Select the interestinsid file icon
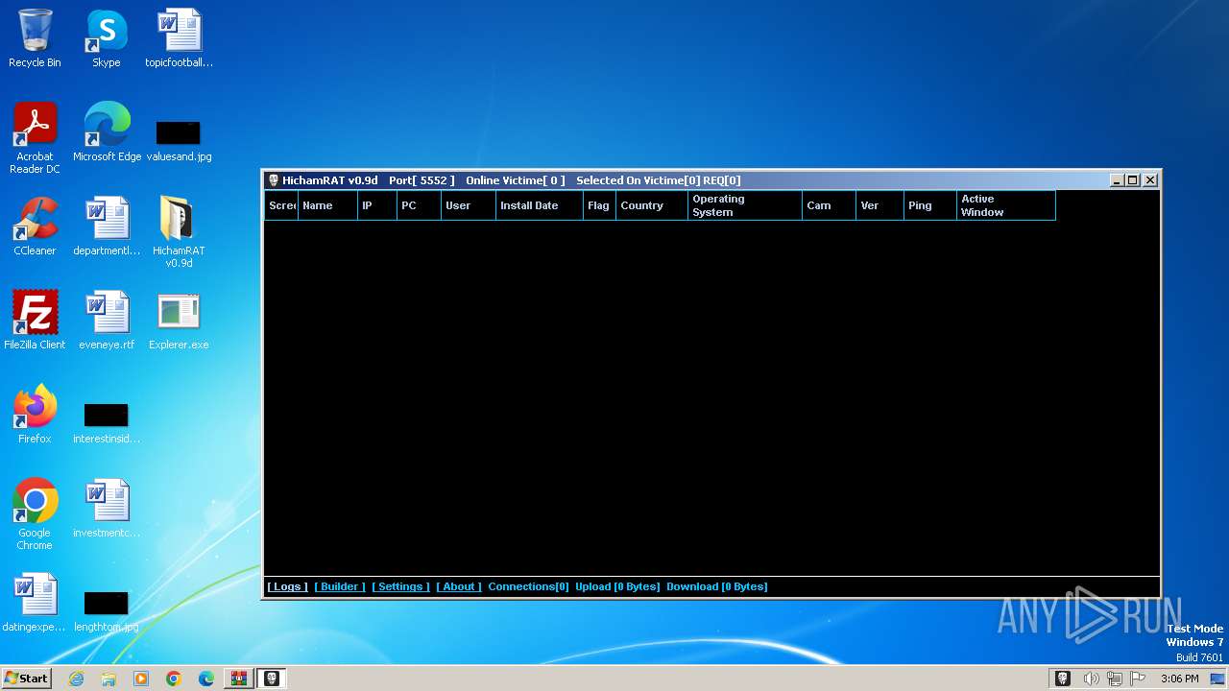This screenshot has width=1229, height=691. [x=107, y=422]
